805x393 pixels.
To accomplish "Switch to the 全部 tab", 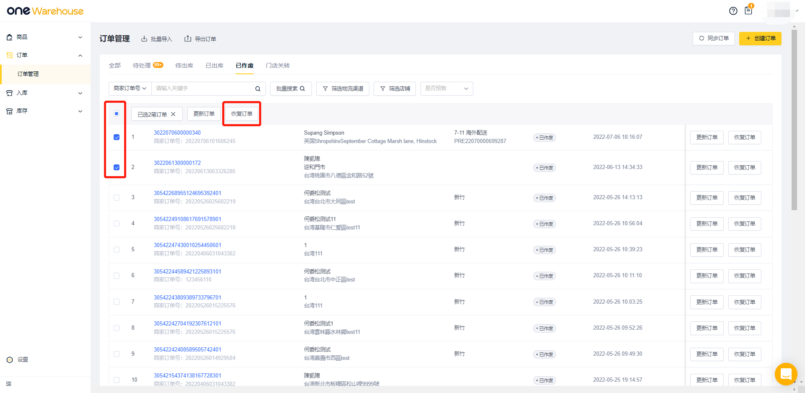I will coord(114,65).
